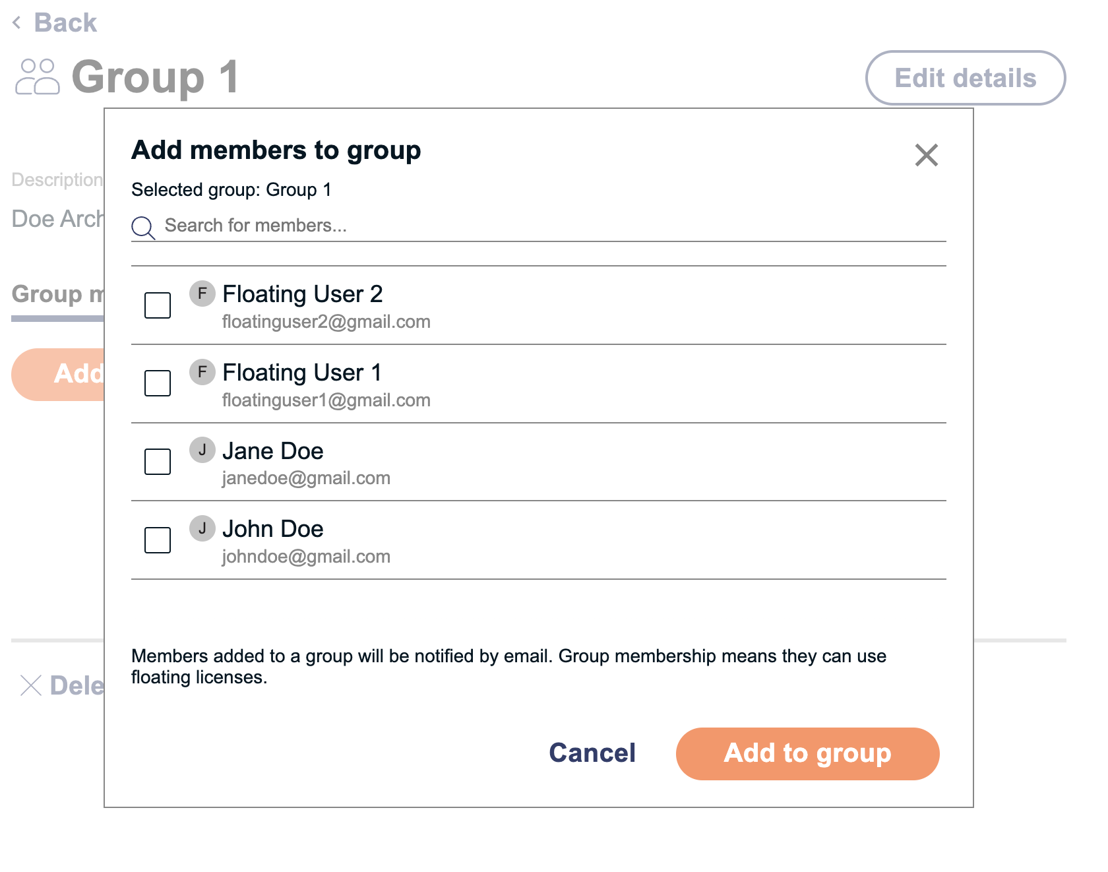
Task: Select Floating User 2's email address
Action: [x=326, y=321]
